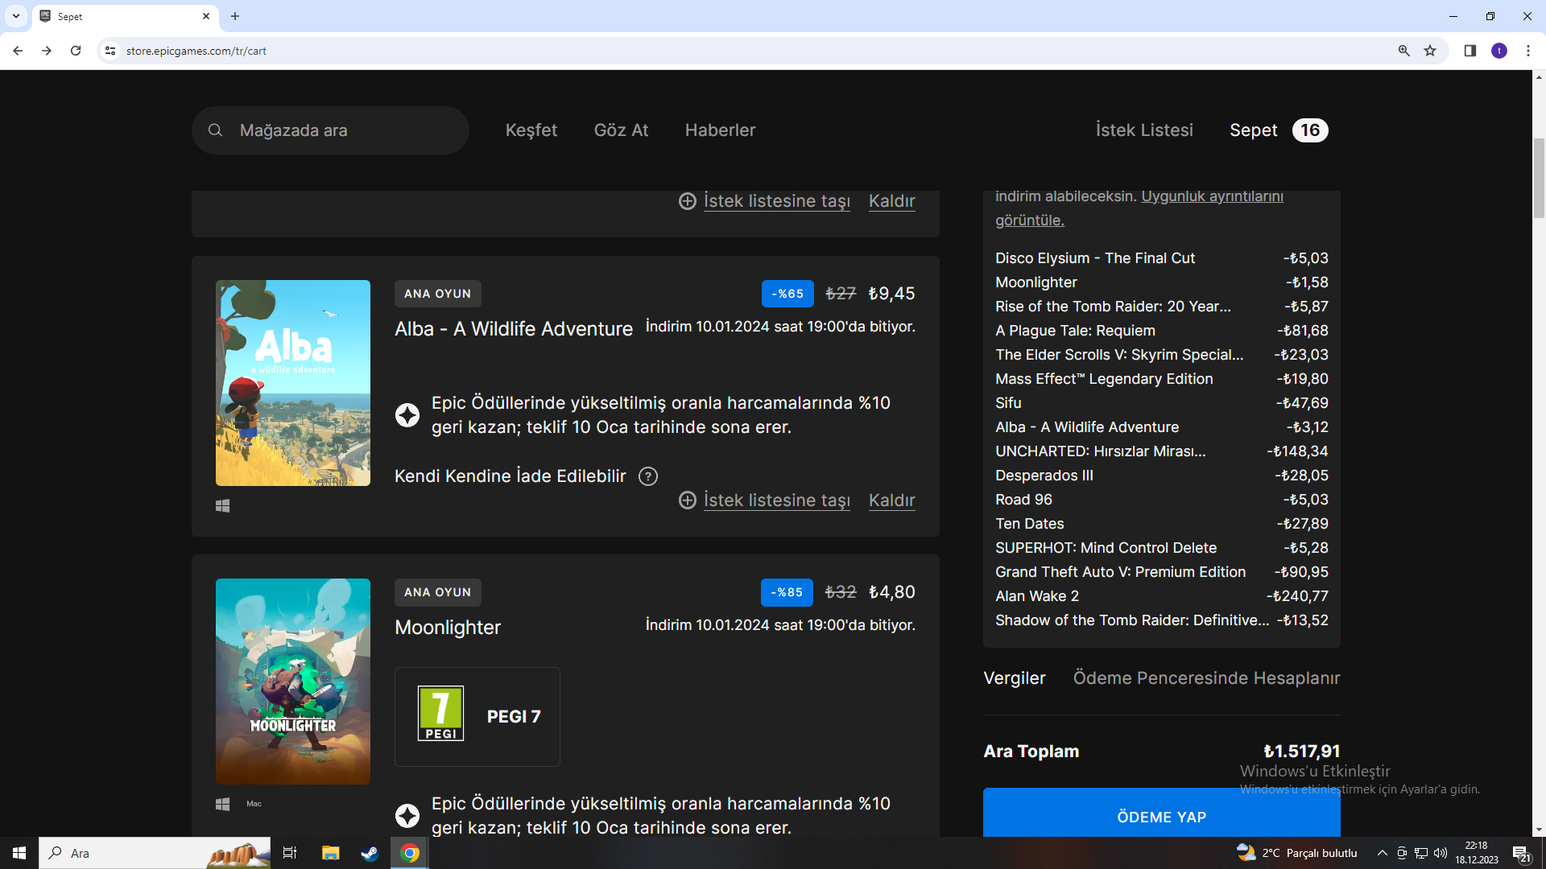Click the help icon beside Kendi Kendine İade Edilebilir
The height and width of the screenshot is (869, 1546).
point(647,476)
